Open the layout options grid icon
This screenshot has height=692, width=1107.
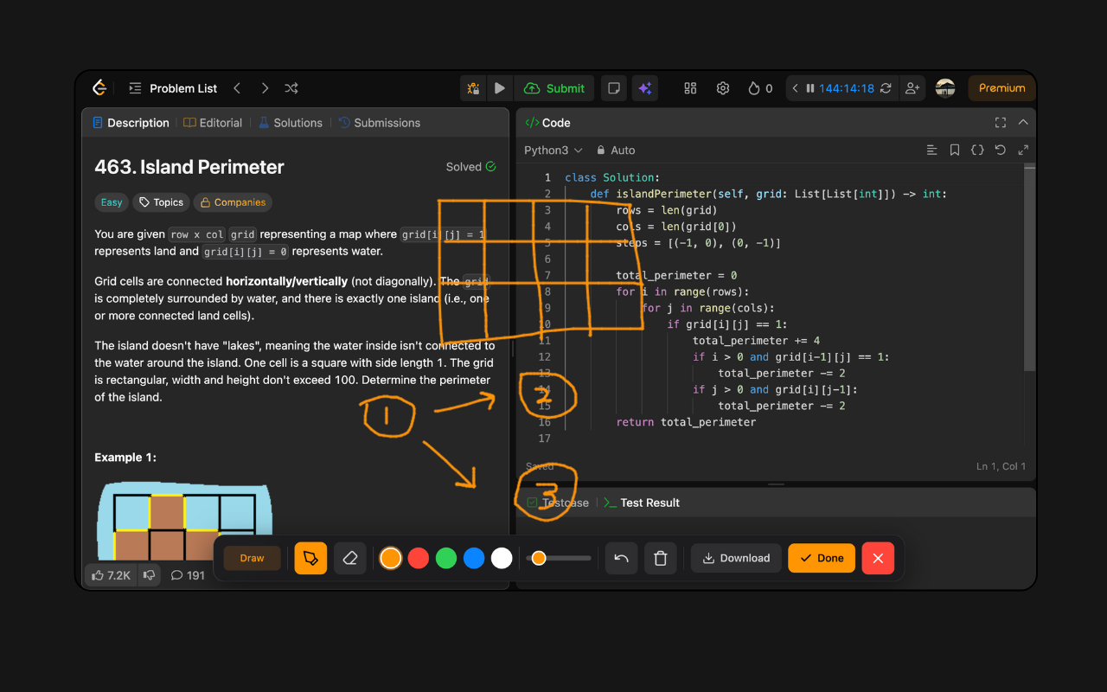point(689,87)
